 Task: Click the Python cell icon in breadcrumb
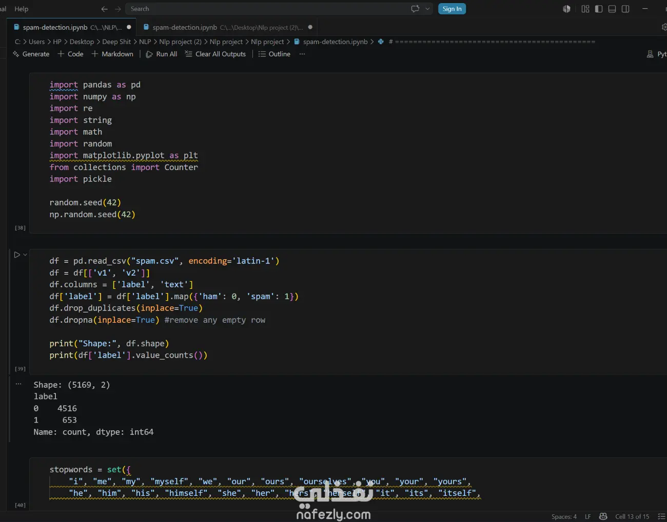click(381, 41)
